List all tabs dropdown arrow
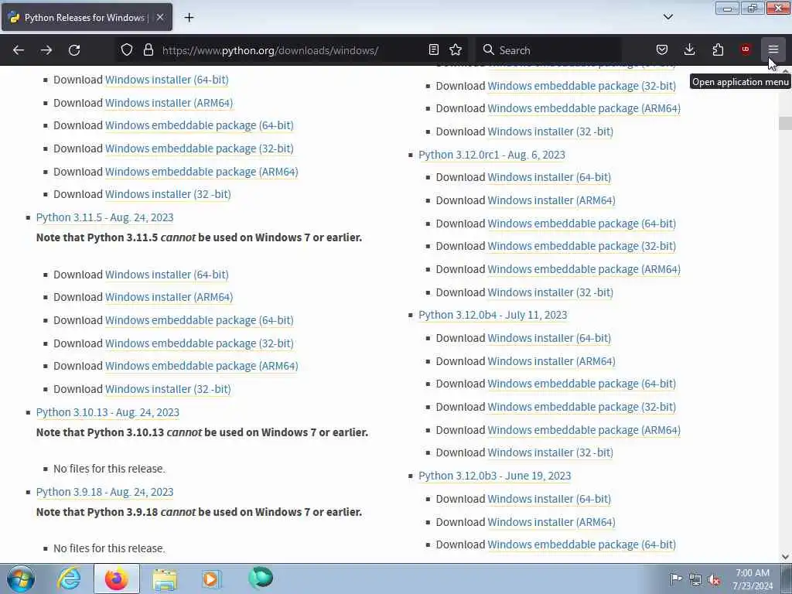The image size is (792, 594). click(667, 17)
